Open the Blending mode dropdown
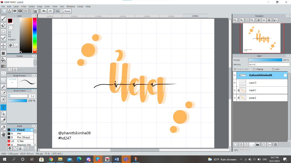291x163 pixels. (269, 65)
